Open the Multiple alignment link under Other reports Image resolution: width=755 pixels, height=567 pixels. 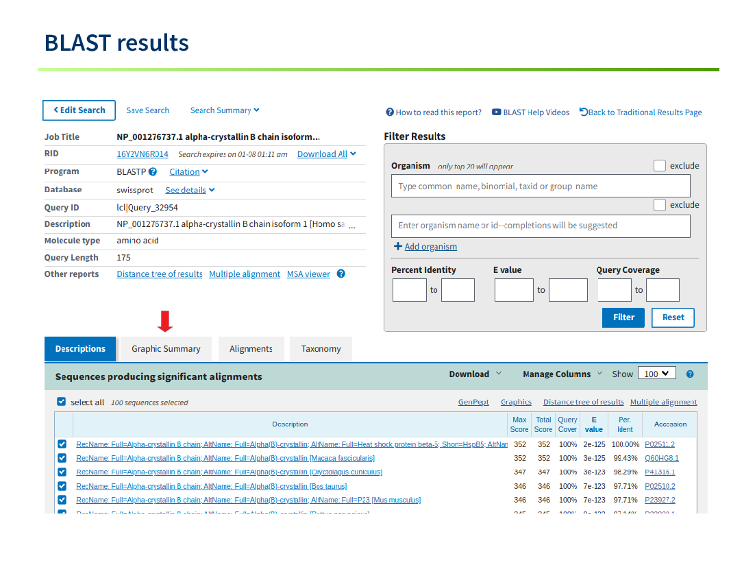(245, 274)
